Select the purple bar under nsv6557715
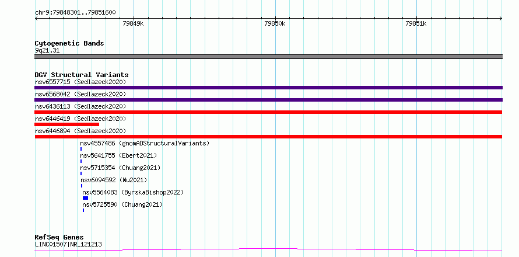This screenshot has width=519, height=257. click(268, 88)
